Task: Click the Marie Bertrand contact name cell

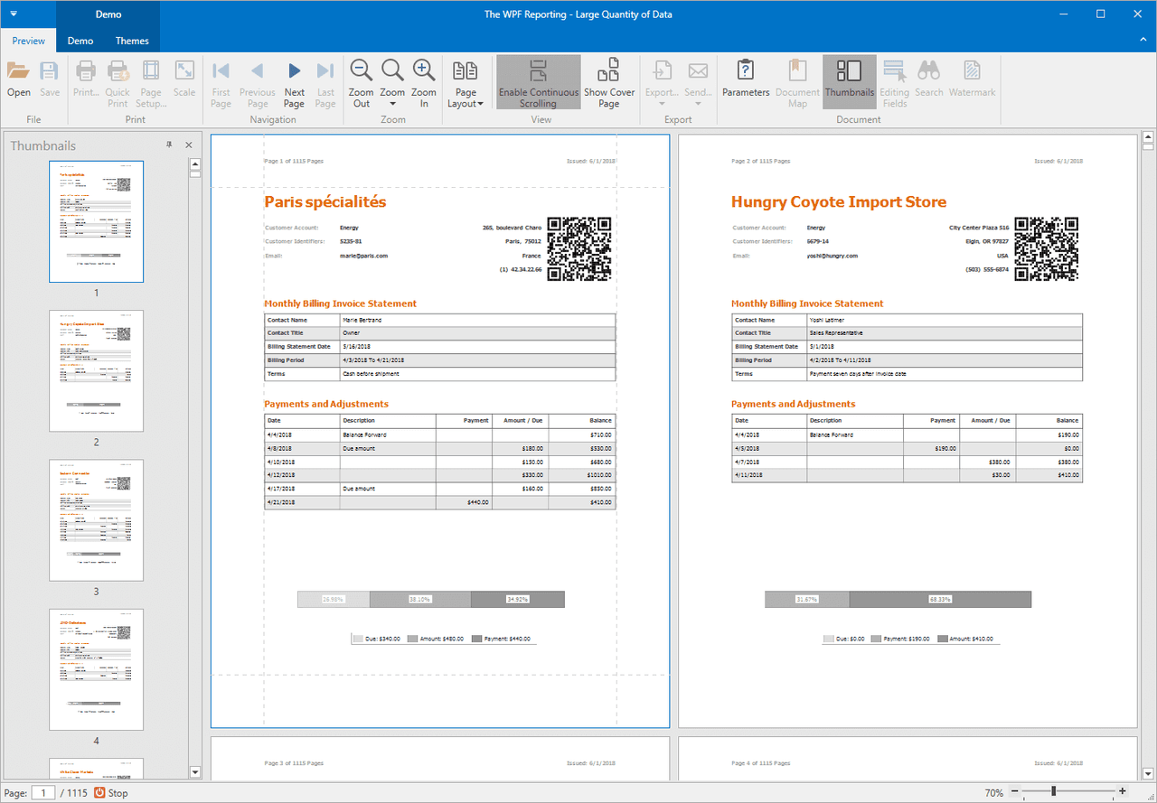Action: point(477,320)
